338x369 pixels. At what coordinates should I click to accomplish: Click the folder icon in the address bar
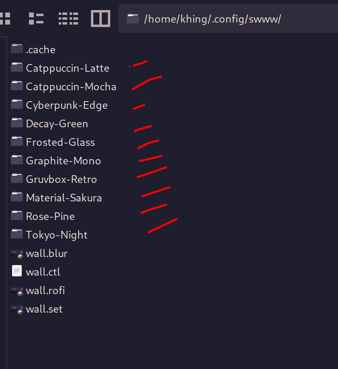click(132, 18)
